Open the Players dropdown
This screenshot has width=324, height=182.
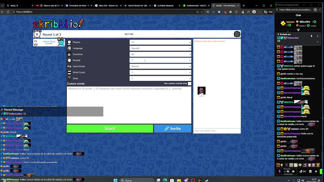click(x=160, y=42)
